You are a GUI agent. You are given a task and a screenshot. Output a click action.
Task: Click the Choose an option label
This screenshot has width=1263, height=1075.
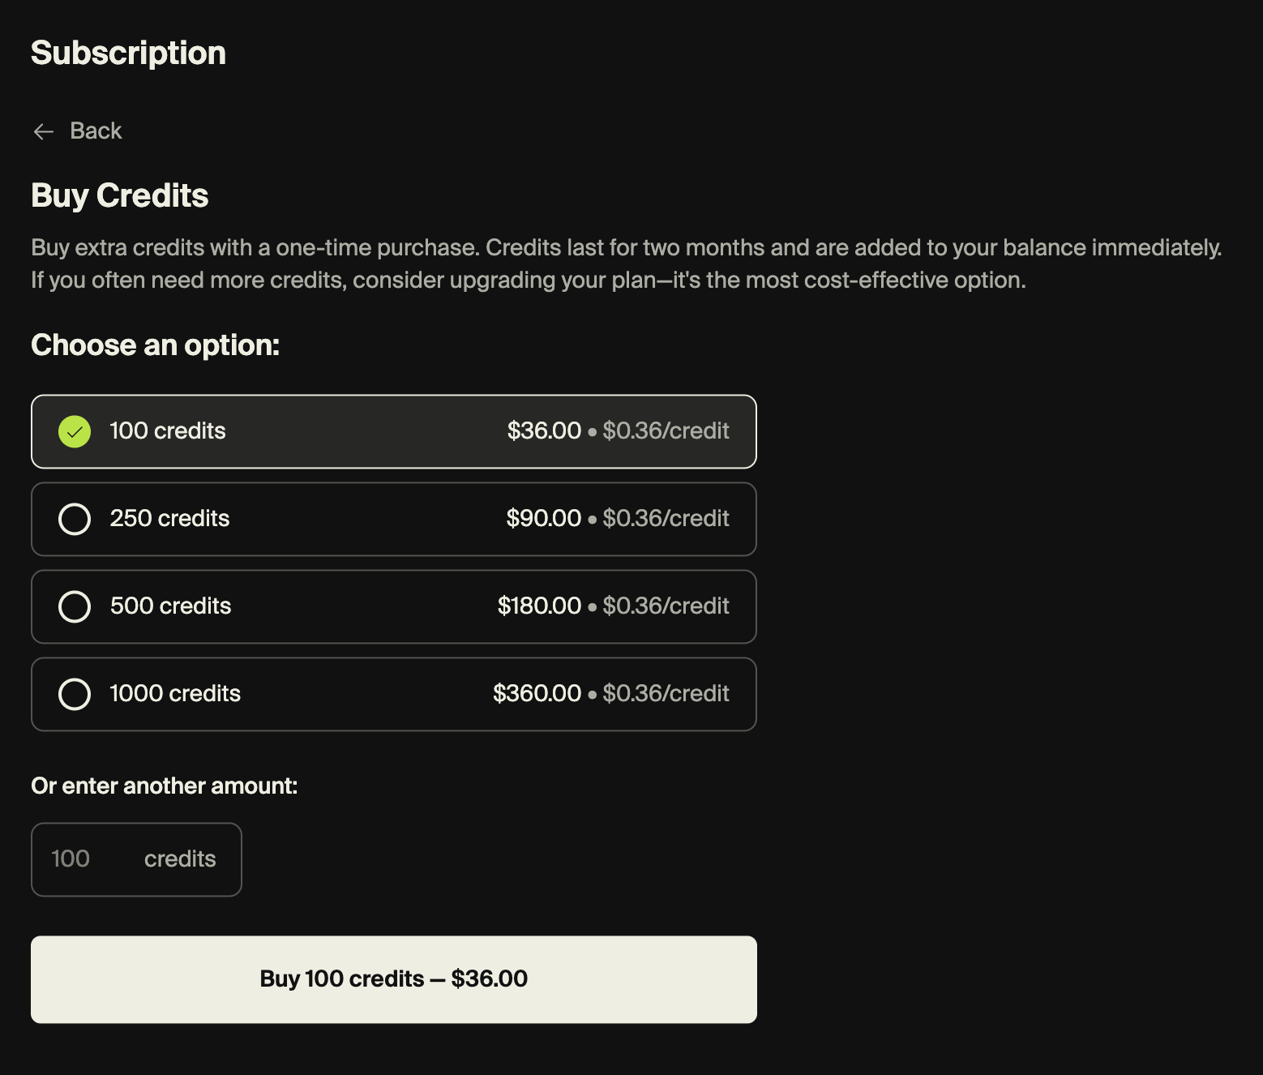(x=155, y=345)
